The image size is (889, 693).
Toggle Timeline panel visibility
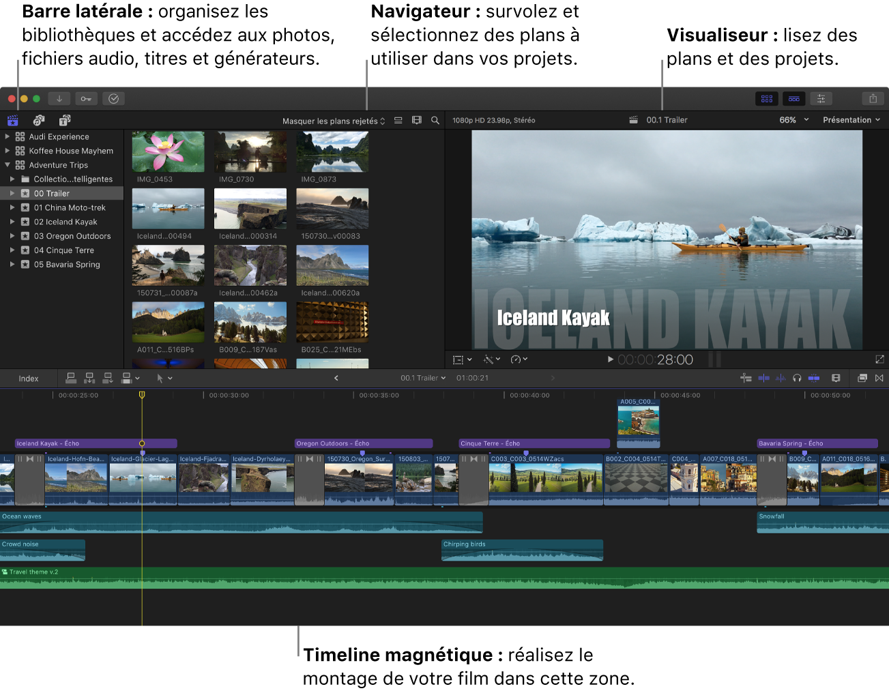point(794,99)
